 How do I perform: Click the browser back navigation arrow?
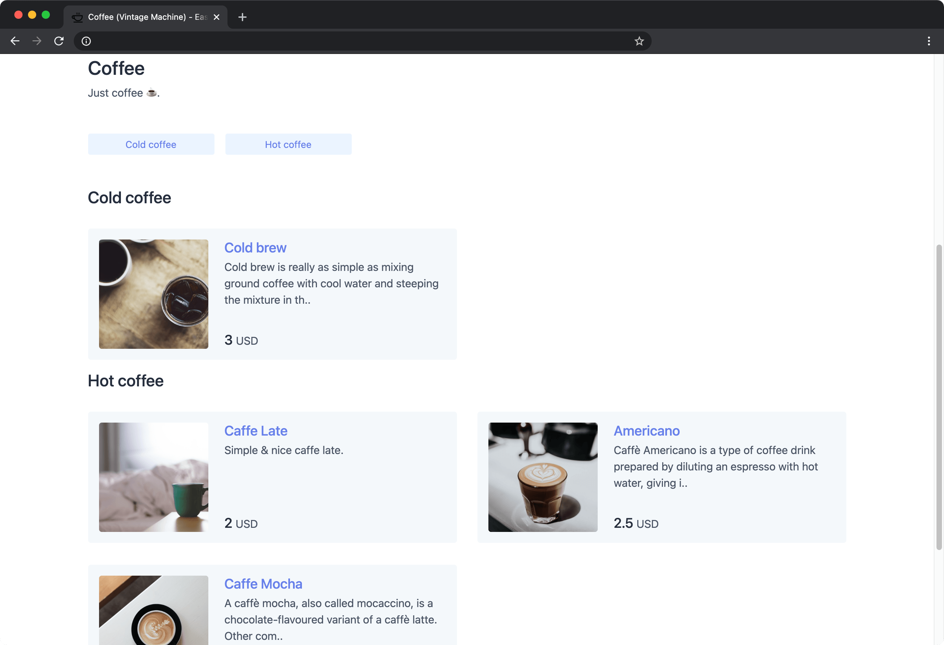pyautogui.click(x=14, y=41)
